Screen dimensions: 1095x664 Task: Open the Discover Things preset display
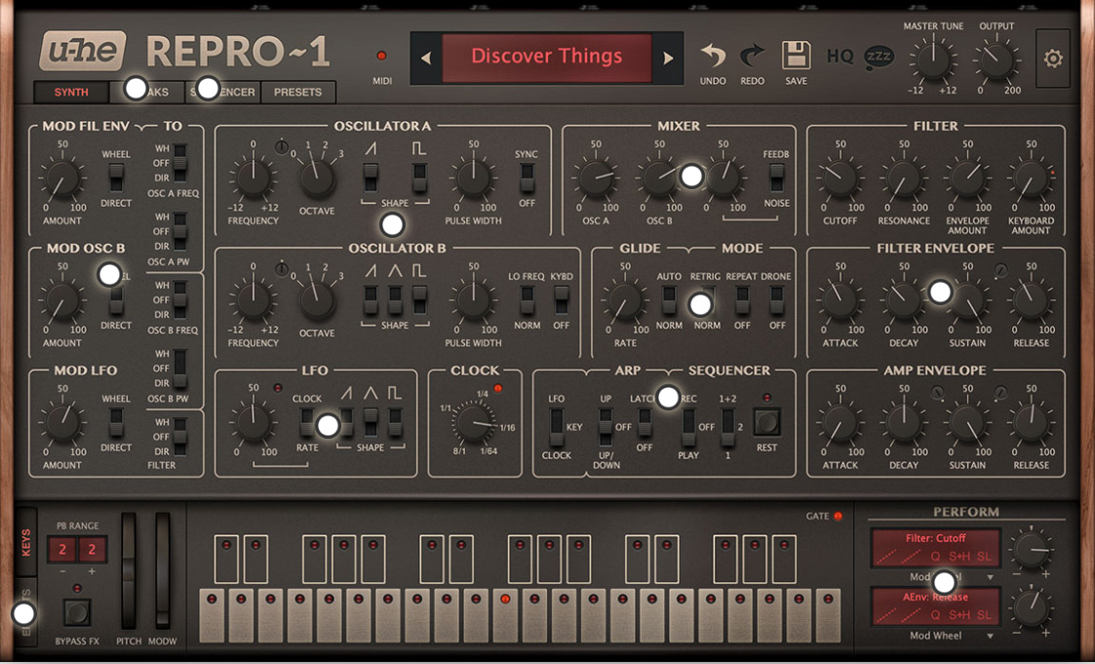[x=547, y=58]
